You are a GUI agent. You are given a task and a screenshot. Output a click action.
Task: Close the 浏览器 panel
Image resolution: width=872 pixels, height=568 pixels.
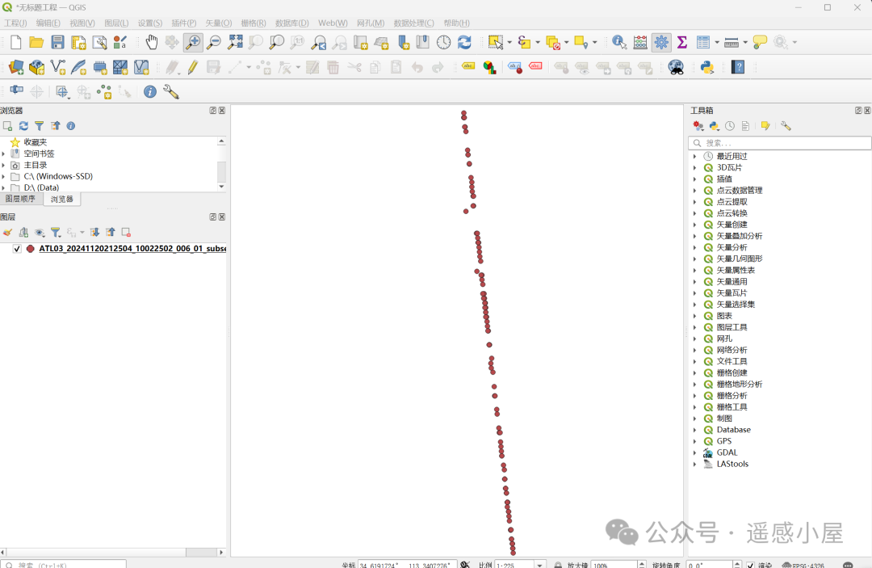(x=222, y=111)
